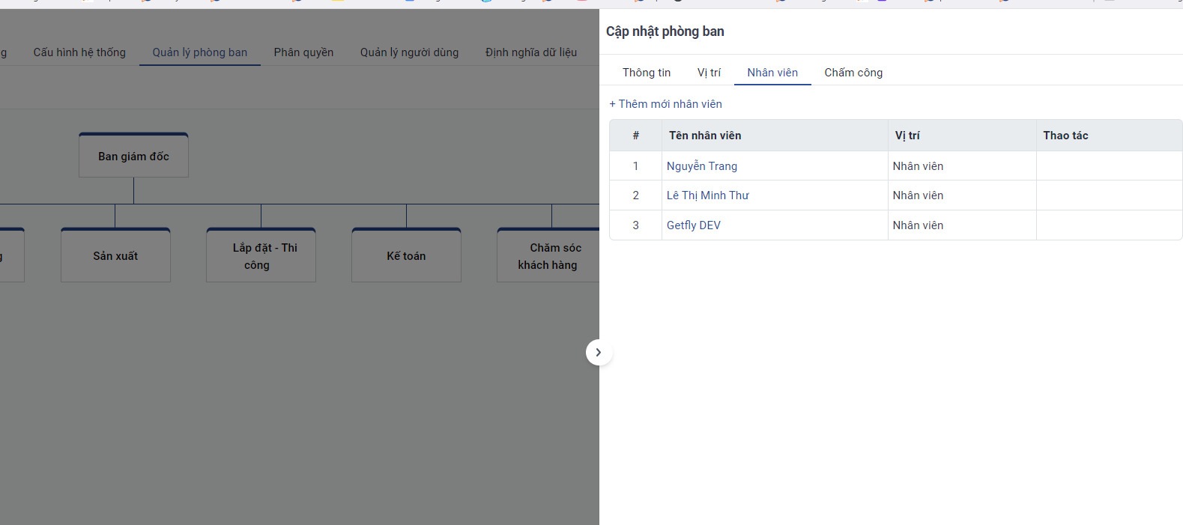The image size is (1183, 525).
Task: Click the Lắp đặt - Thi công node
Action: [261, 256]
